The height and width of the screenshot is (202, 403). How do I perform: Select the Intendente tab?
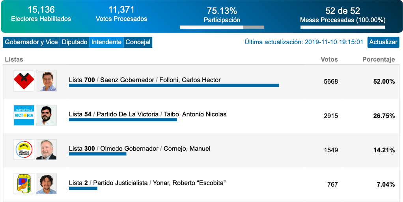(x=106, y=42)
